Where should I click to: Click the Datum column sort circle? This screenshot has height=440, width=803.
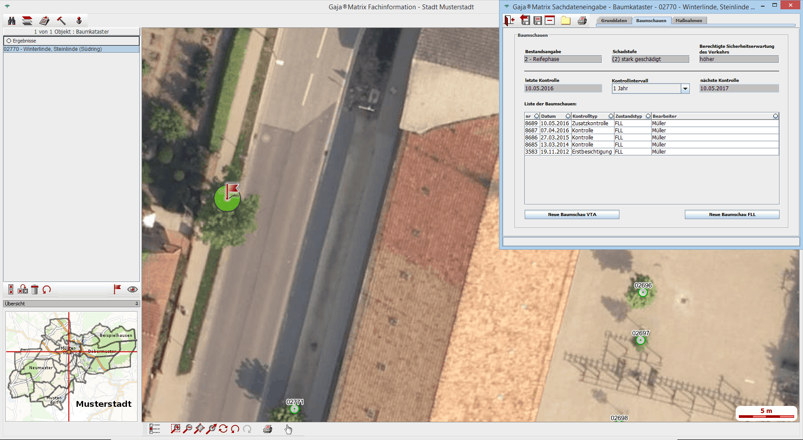pos(568,116)
